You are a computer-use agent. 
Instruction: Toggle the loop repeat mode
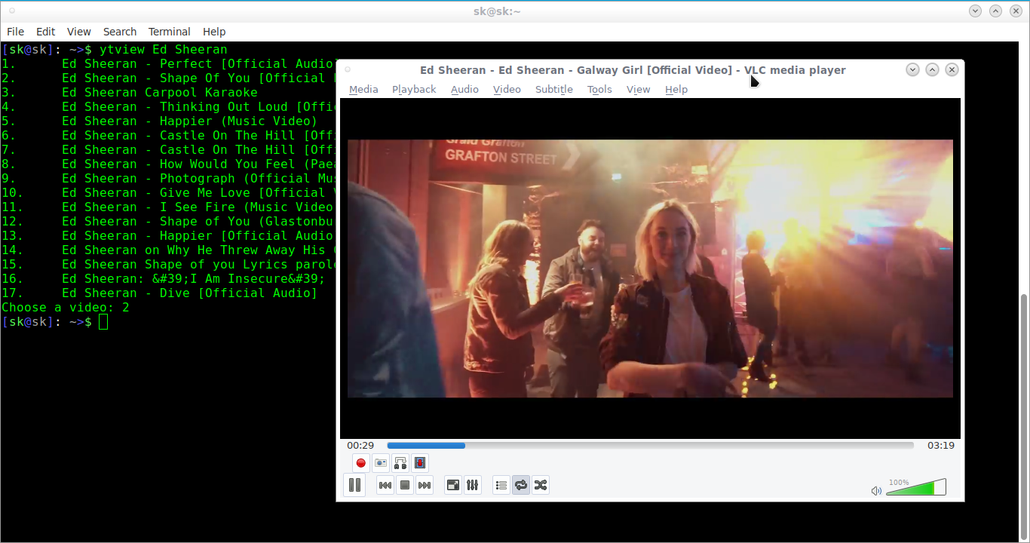521,485
